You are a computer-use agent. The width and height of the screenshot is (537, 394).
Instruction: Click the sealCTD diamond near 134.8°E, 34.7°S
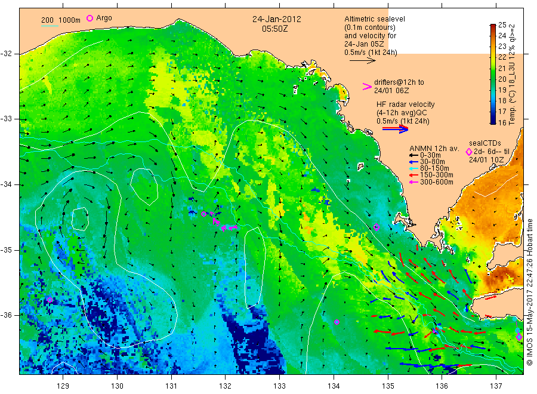pos(376,227)
